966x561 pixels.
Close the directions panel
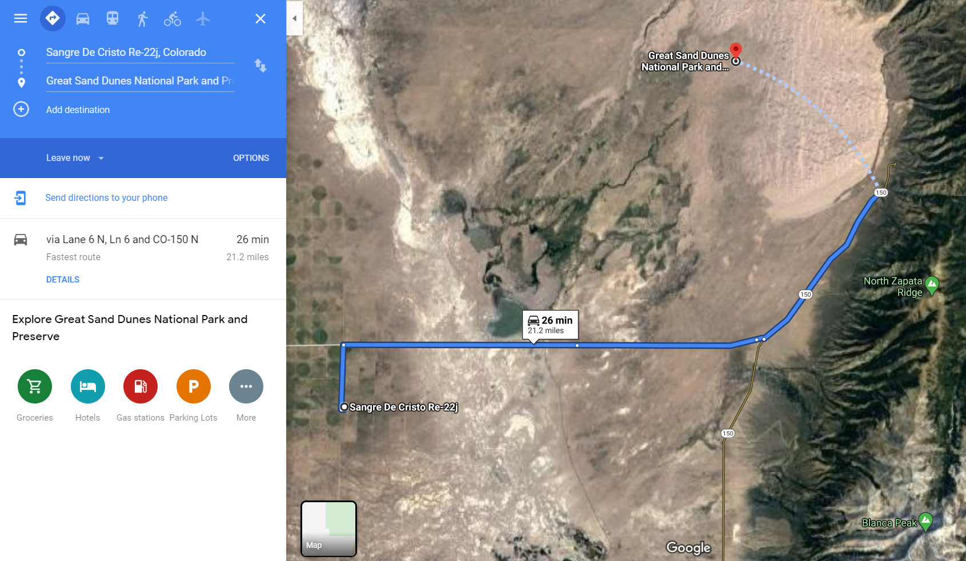click(260, 19)
